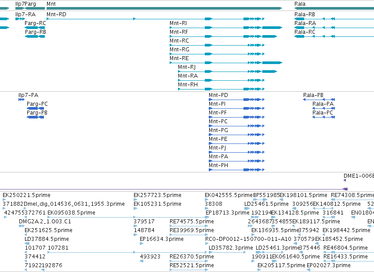Select the EP16634.3prime feature
The height and width of the screenshot is (272, 374).
click(162, 239)
